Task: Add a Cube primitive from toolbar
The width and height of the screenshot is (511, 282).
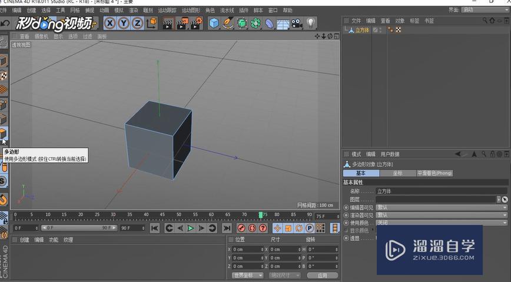Action: (214, 23)
